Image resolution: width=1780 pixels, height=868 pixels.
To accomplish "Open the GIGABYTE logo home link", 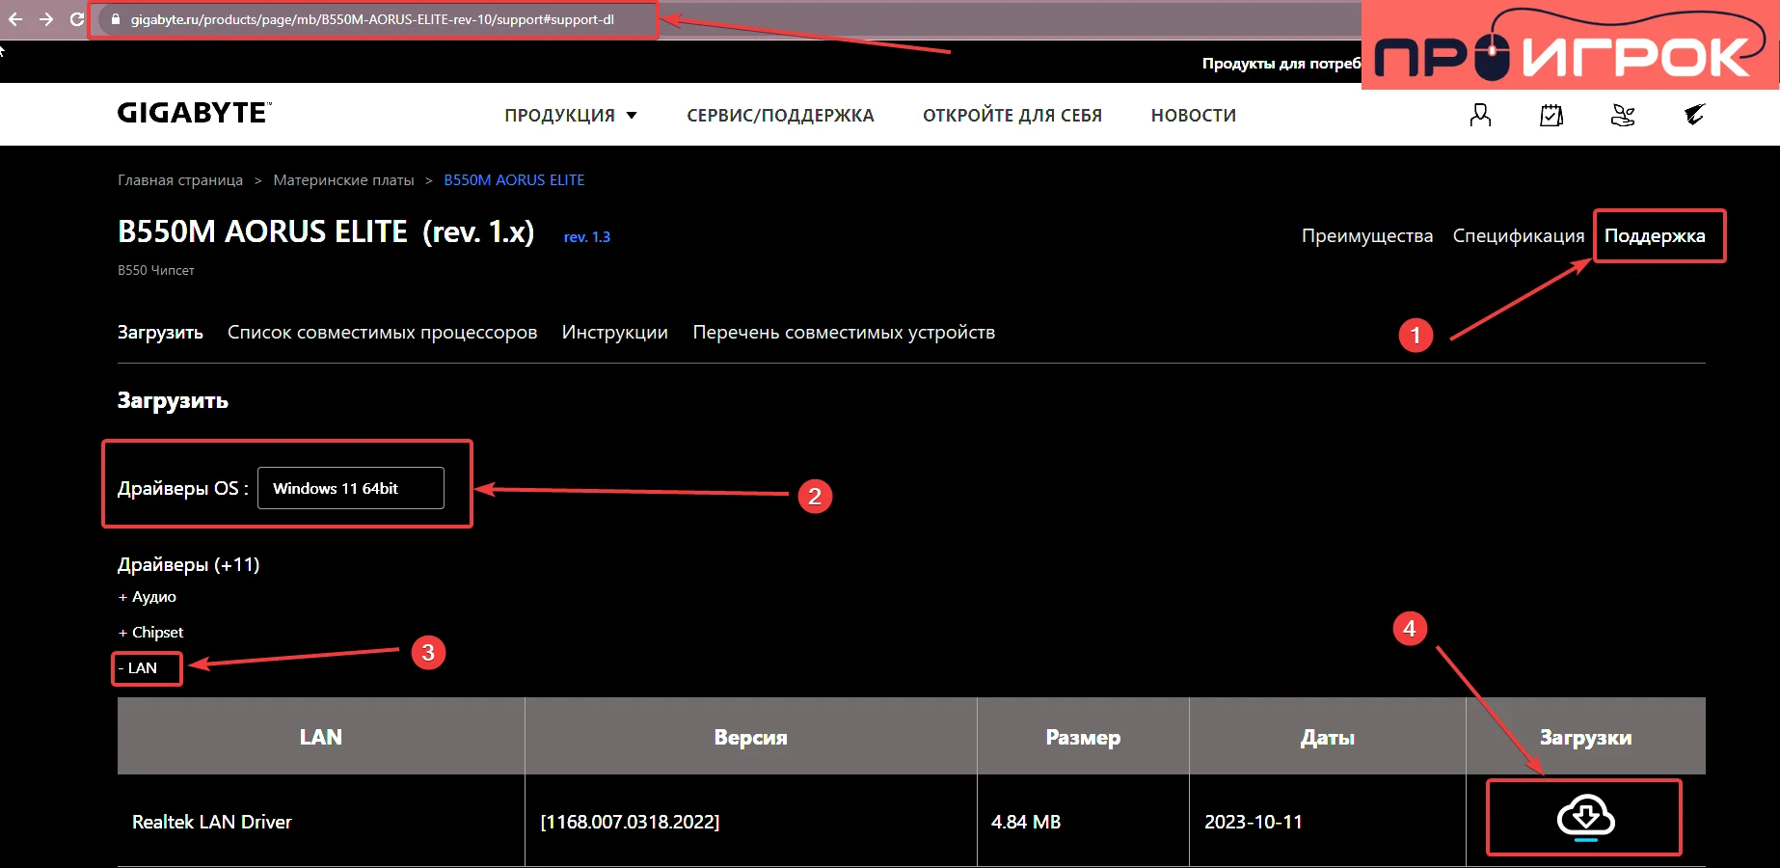I will pyautogui.click(x=195, y=113).
